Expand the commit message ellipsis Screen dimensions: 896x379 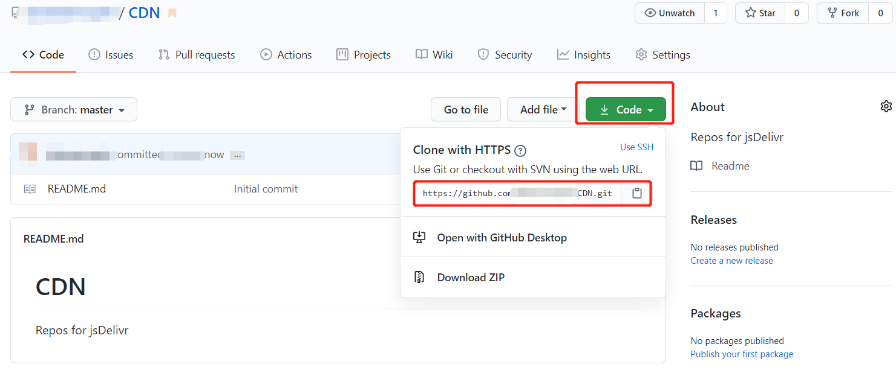click(x=237, y=155)
